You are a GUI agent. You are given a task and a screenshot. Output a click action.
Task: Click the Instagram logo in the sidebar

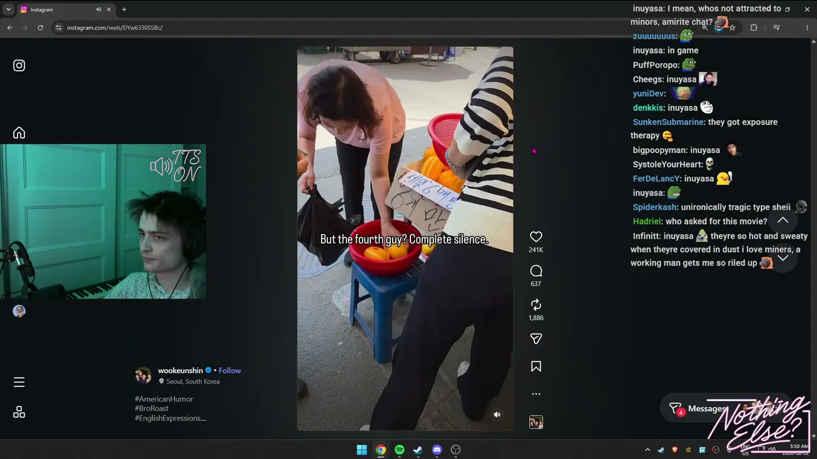(x=19, y=65)
